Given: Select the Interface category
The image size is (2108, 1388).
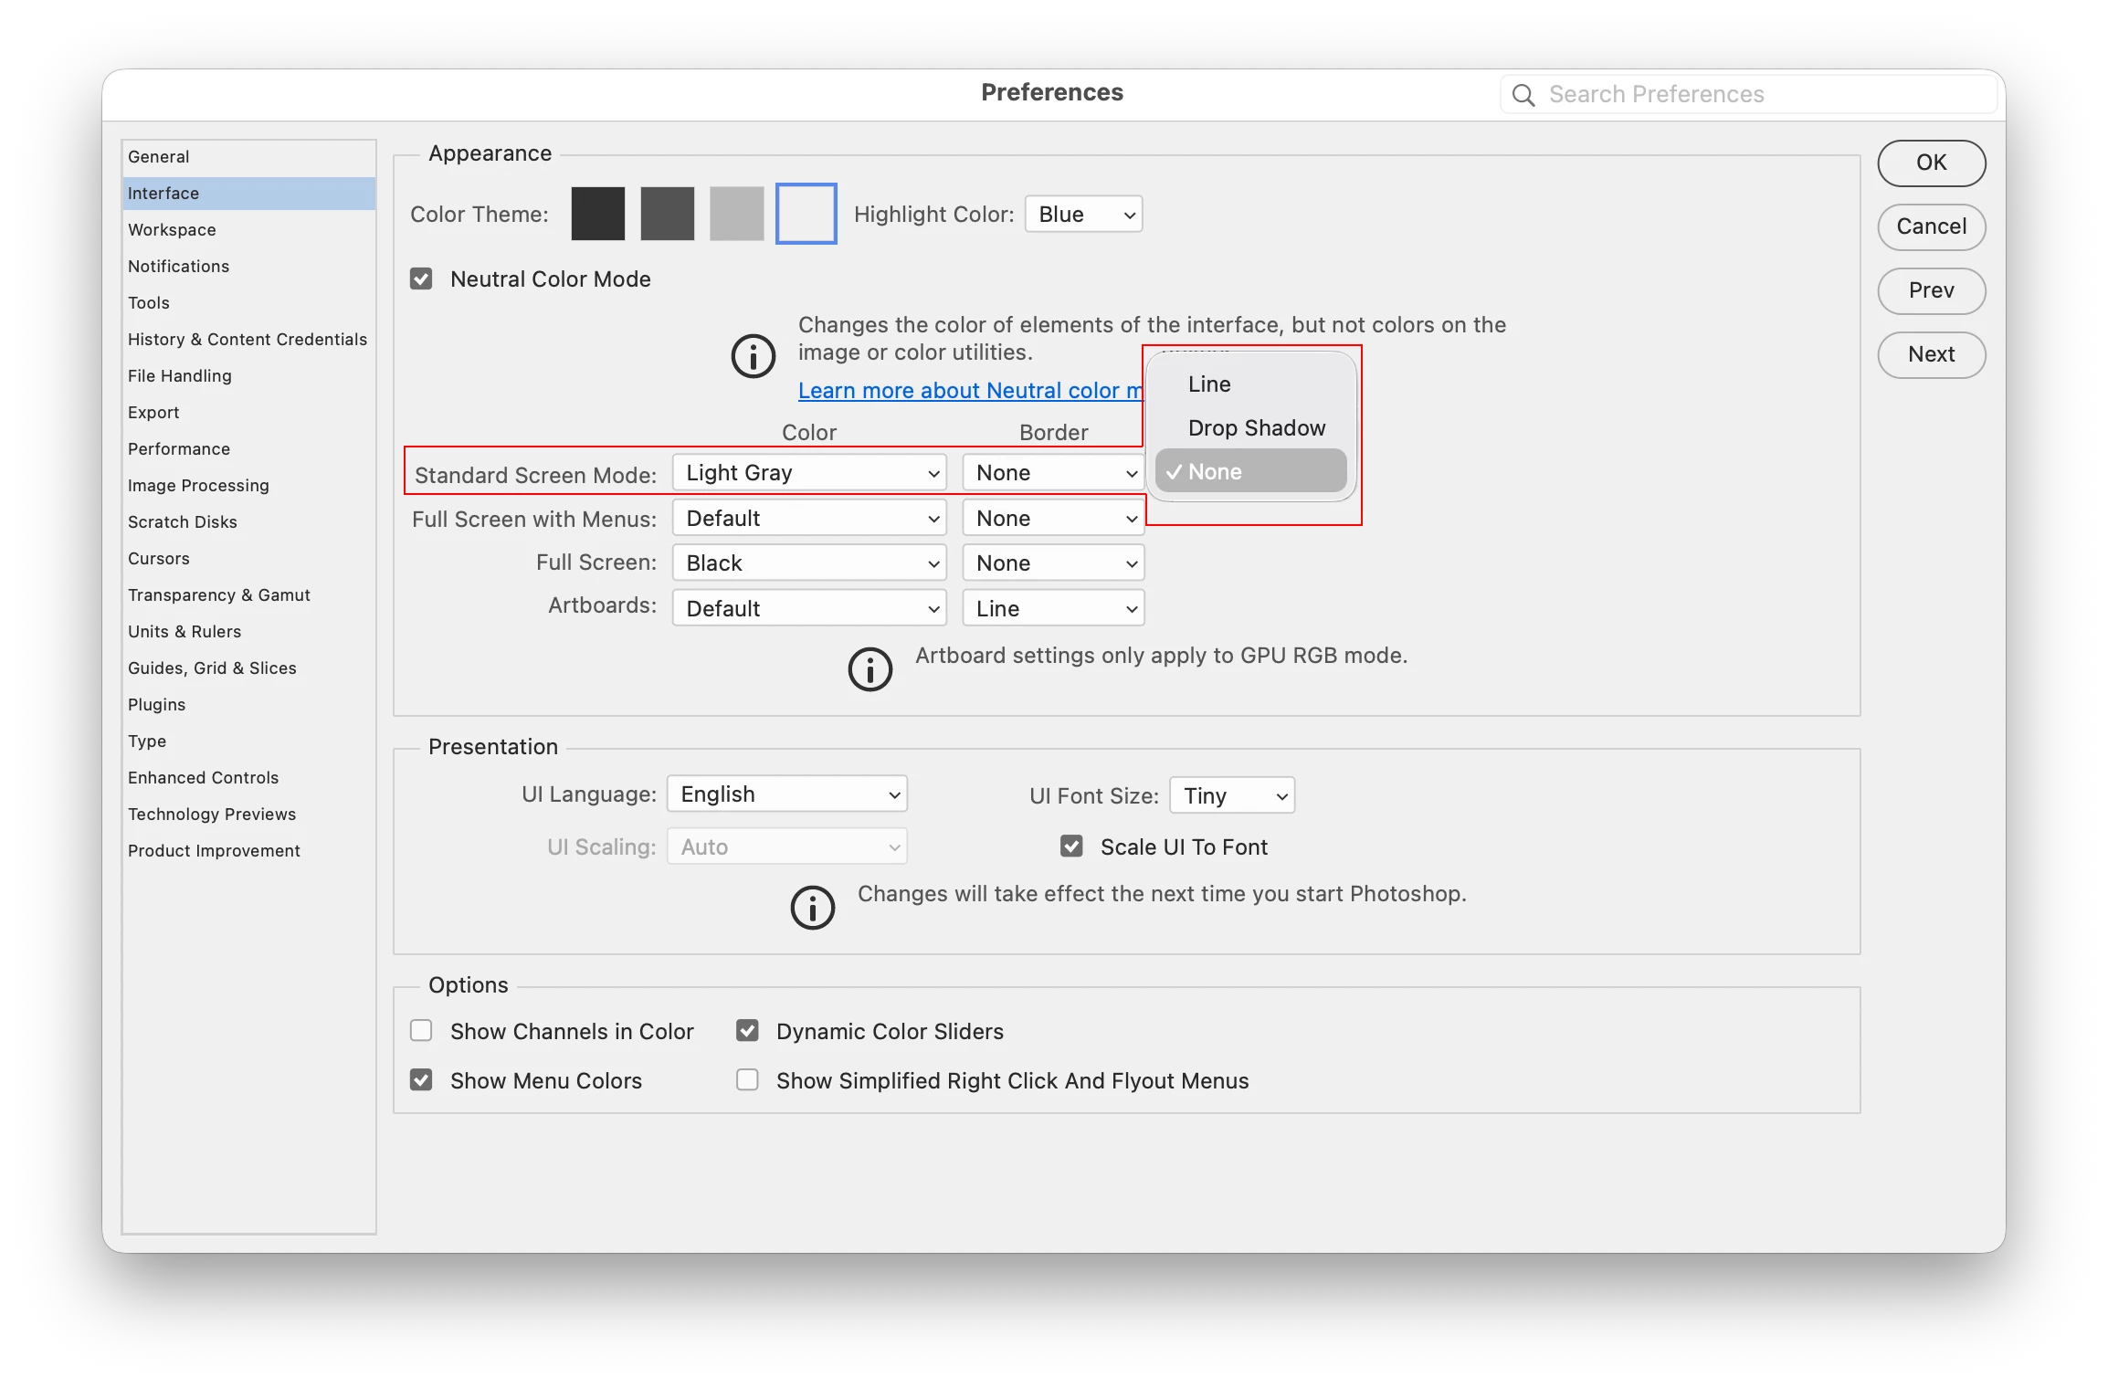Looking at the screenshot, I should pos(248,193).
